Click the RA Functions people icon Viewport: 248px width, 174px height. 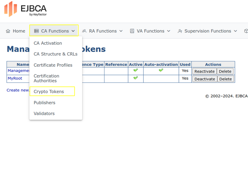click(84, 31)
